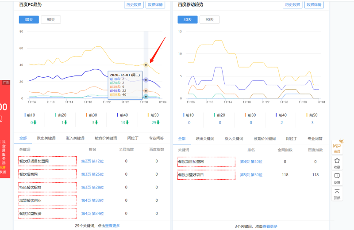354x230 pixels.
Task: Open 专业问答 tab in mobile panel
Action: pos(315,139)
